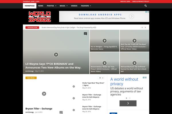172x114 pixels.
Task: Open AdChoices info on top banner
Action: coord(146,12)
